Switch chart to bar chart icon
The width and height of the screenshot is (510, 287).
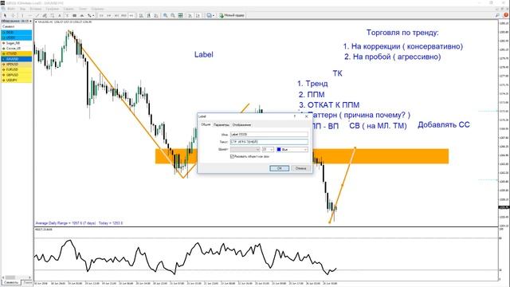tap(141, 15)
